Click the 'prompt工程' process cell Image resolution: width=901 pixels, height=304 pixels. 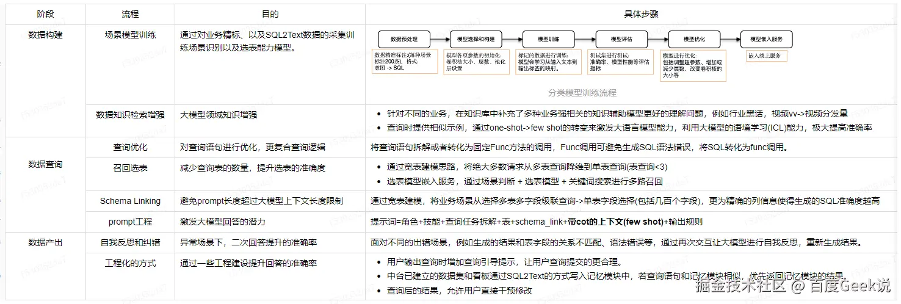click(x=130, y=222)
